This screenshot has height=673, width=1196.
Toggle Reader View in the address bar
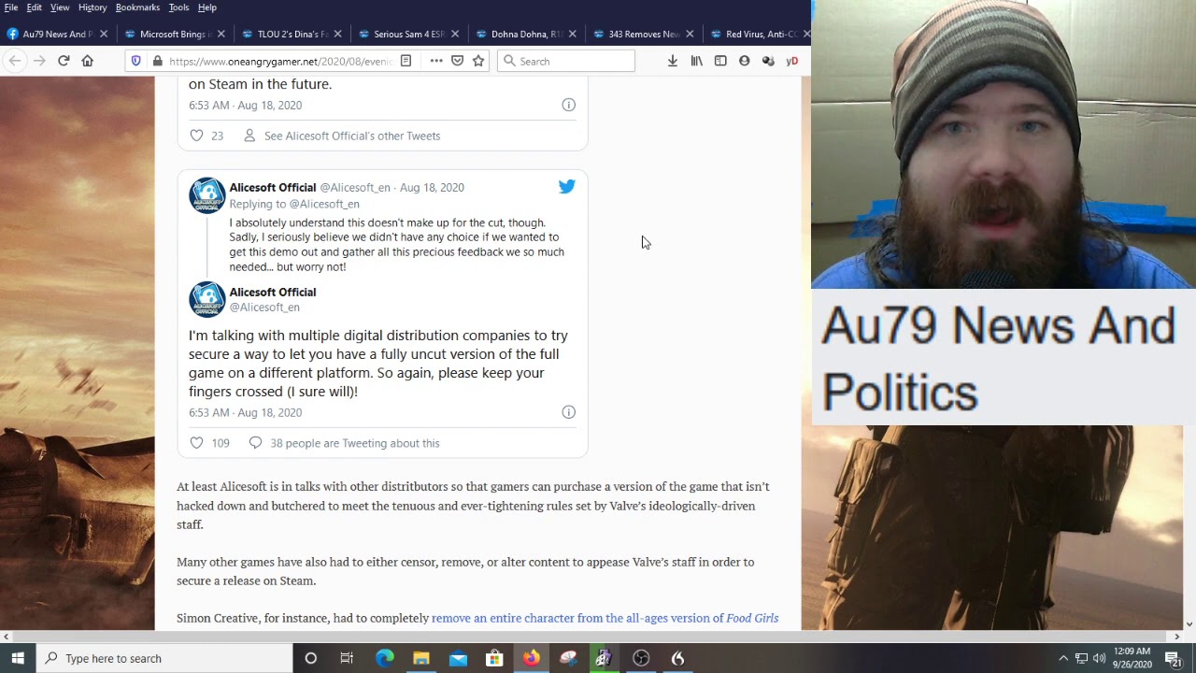pos(406,61)
